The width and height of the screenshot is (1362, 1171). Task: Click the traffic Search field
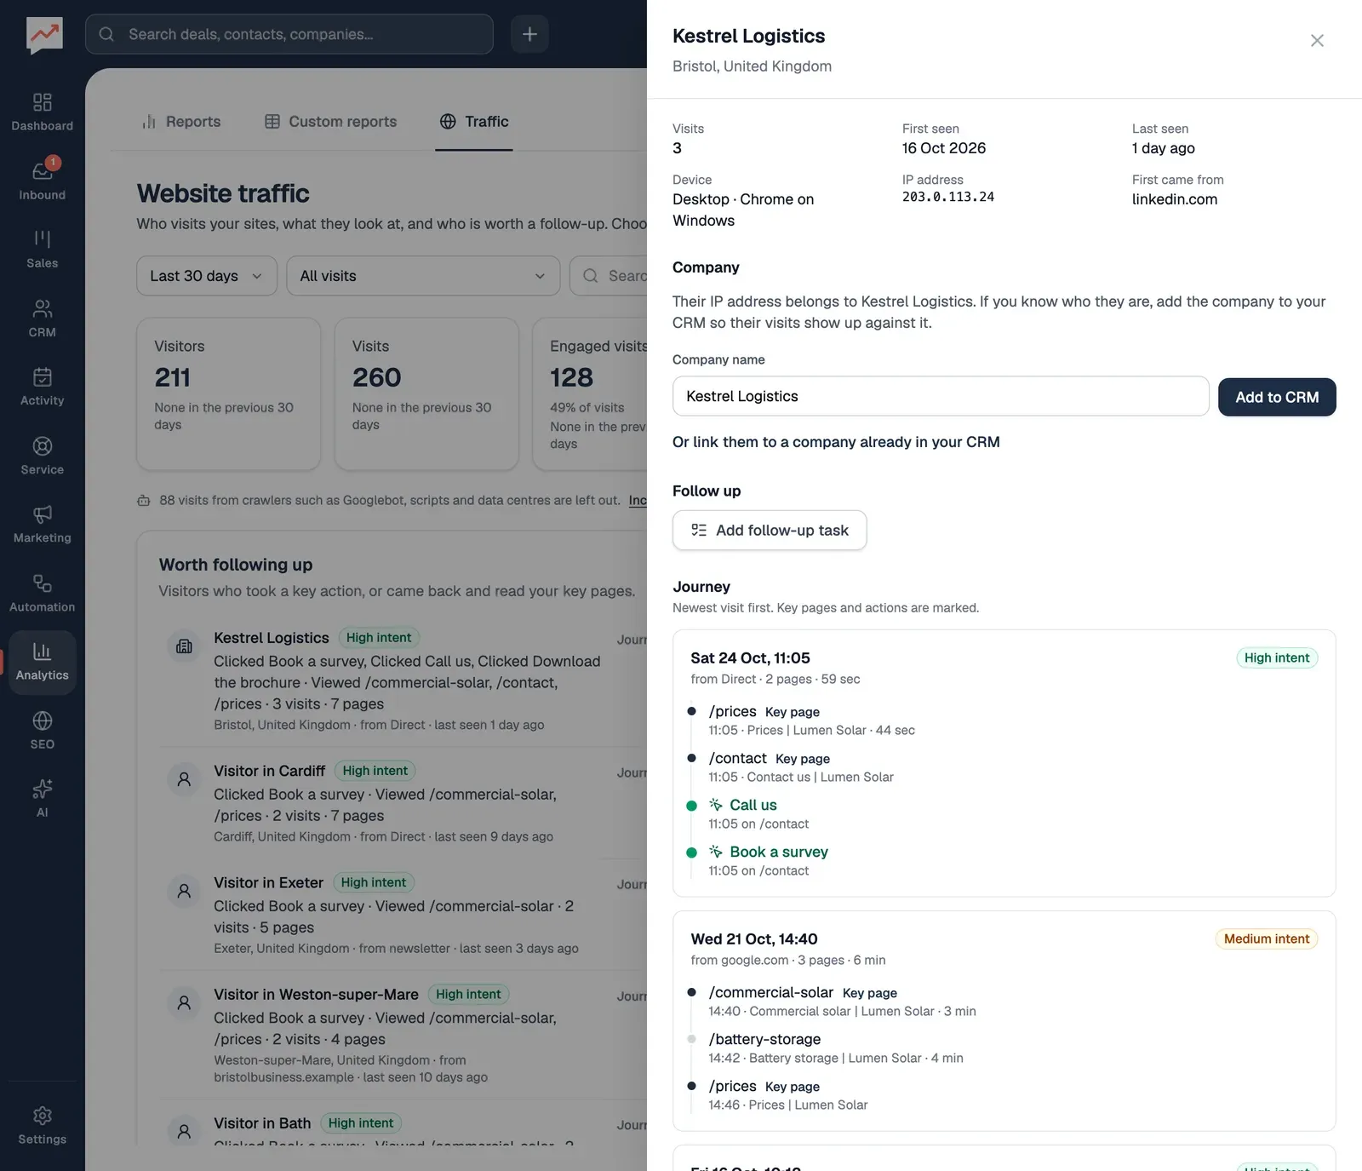(609, 276)
